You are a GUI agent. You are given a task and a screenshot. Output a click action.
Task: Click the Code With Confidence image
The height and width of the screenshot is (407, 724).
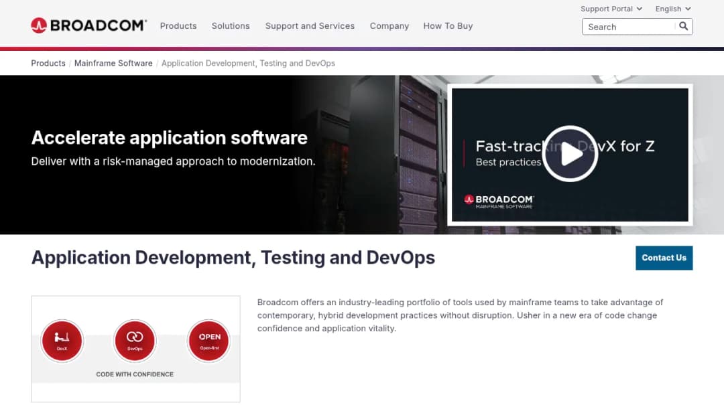[x=135, y=349]
